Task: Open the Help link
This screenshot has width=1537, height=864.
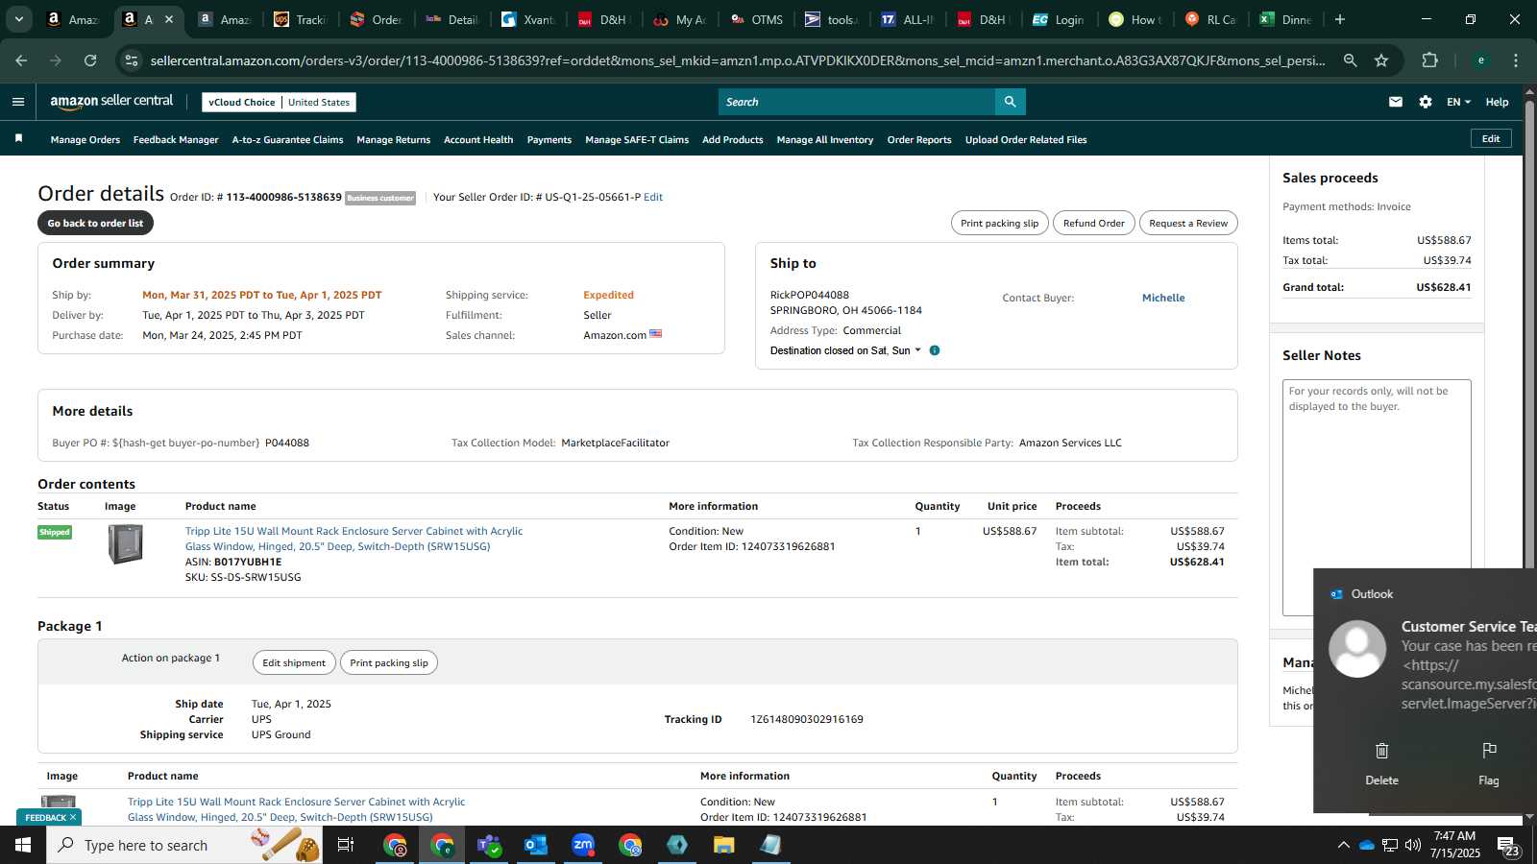Action: [x=1497, y=102]
